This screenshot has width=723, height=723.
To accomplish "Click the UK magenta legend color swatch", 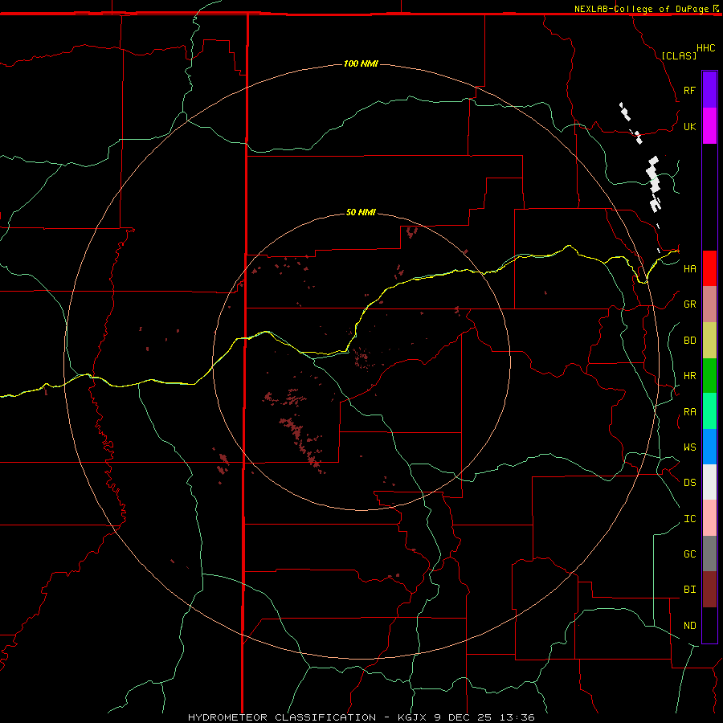I will 709,126.
